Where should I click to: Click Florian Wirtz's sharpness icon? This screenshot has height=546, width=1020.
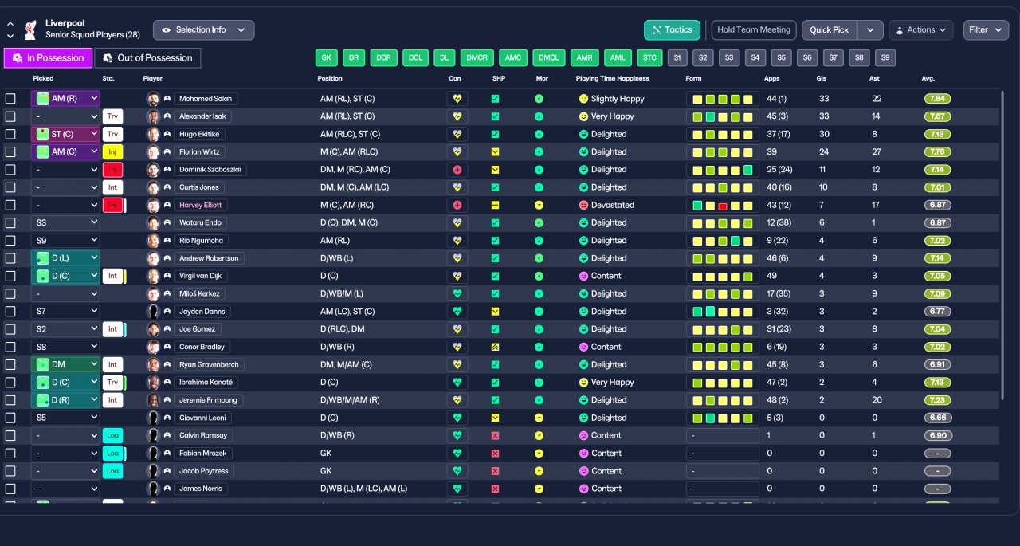tap(495, 151)
